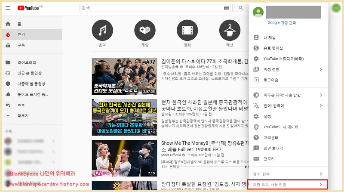Click the account avatar at top right
The image size is (344, 192).
336,8
